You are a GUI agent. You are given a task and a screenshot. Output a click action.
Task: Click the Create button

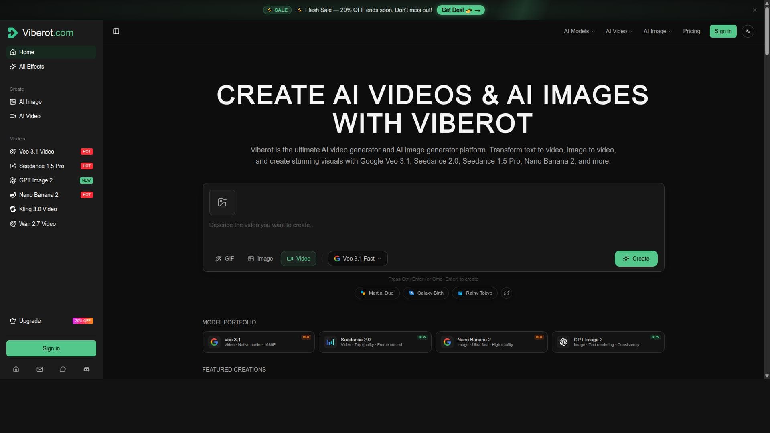pyautogui.click(x=636, y=259)
